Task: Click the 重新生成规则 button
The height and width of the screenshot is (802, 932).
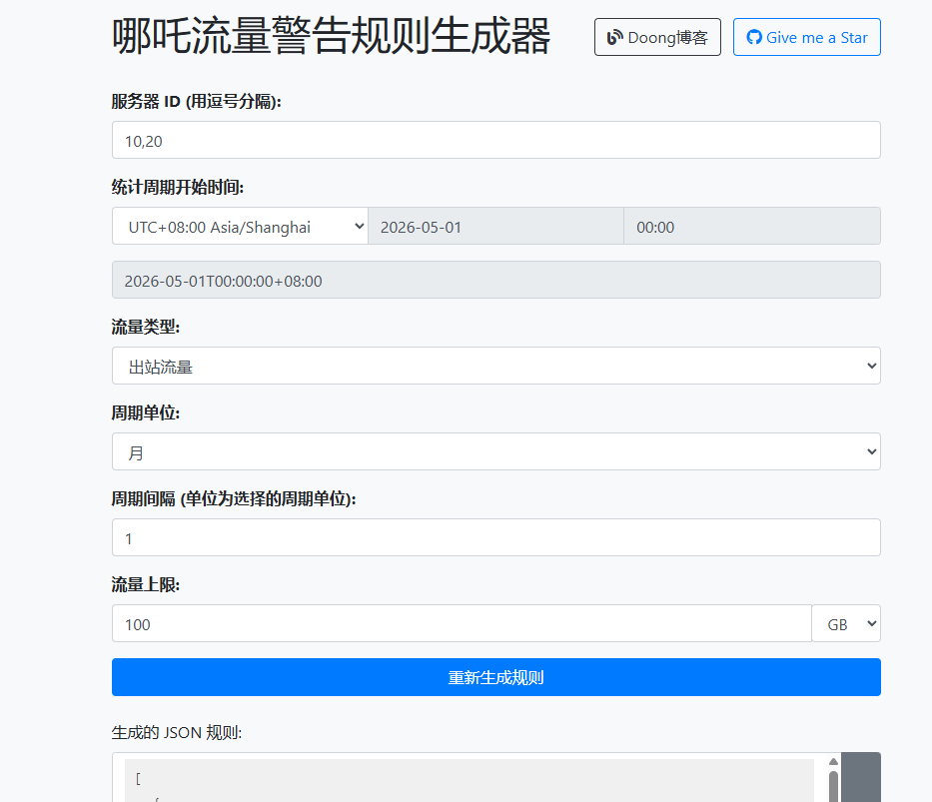Action: click(496, 677)
